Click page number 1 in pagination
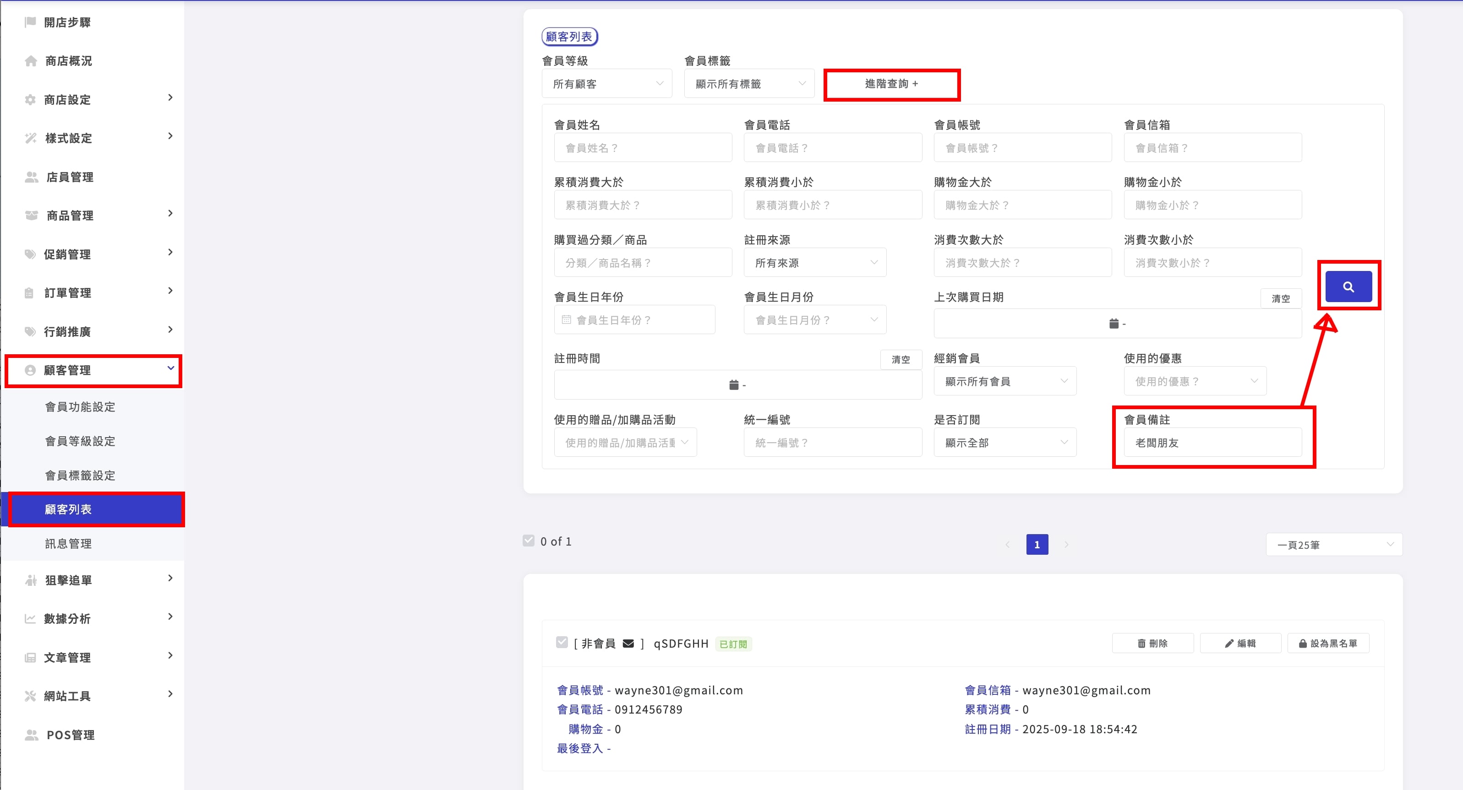Viewport: 1463px width, 790px height. (1037, 545)
